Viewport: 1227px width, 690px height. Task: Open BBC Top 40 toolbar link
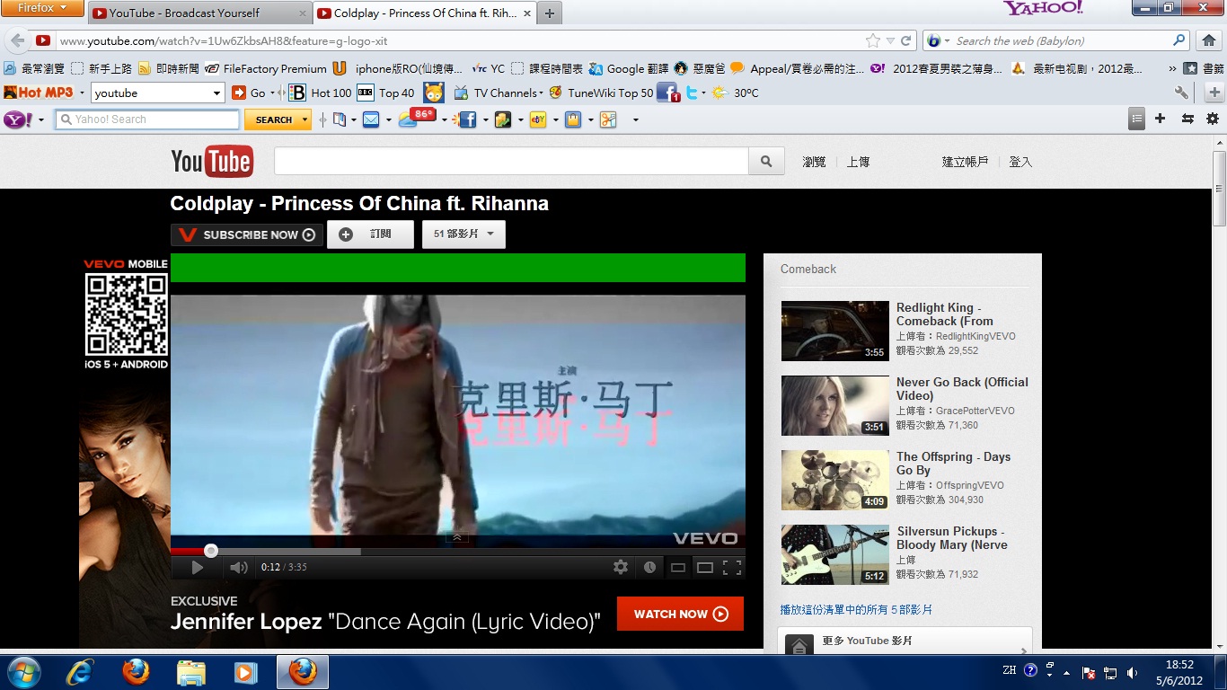[x=386, y=93]
